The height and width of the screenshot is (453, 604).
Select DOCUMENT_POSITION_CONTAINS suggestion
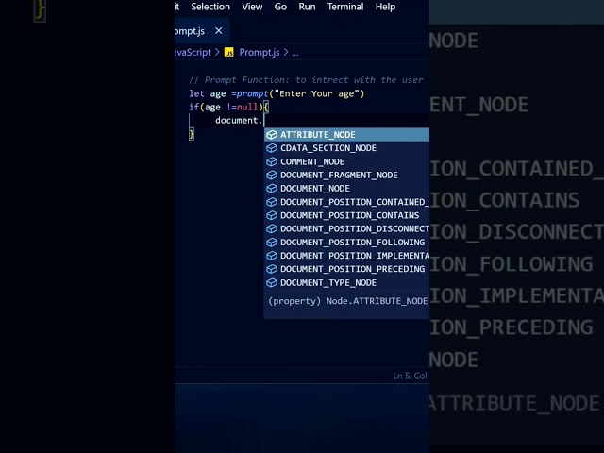(x=346, y=215)
